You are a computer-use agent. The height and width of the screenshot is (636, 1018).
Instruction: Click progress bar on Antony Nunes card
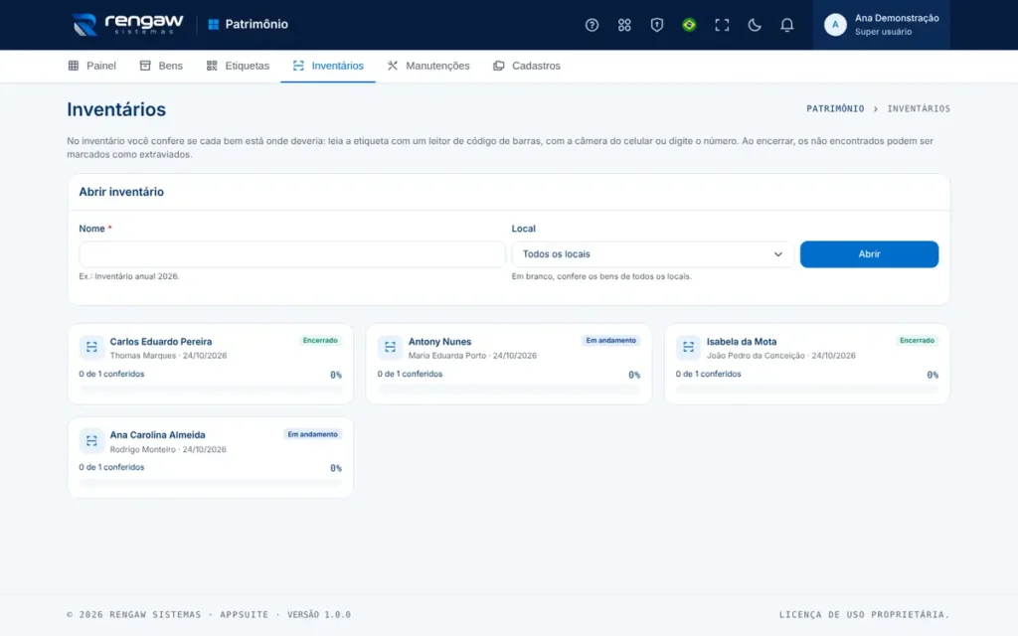click(x=508, y=390)
